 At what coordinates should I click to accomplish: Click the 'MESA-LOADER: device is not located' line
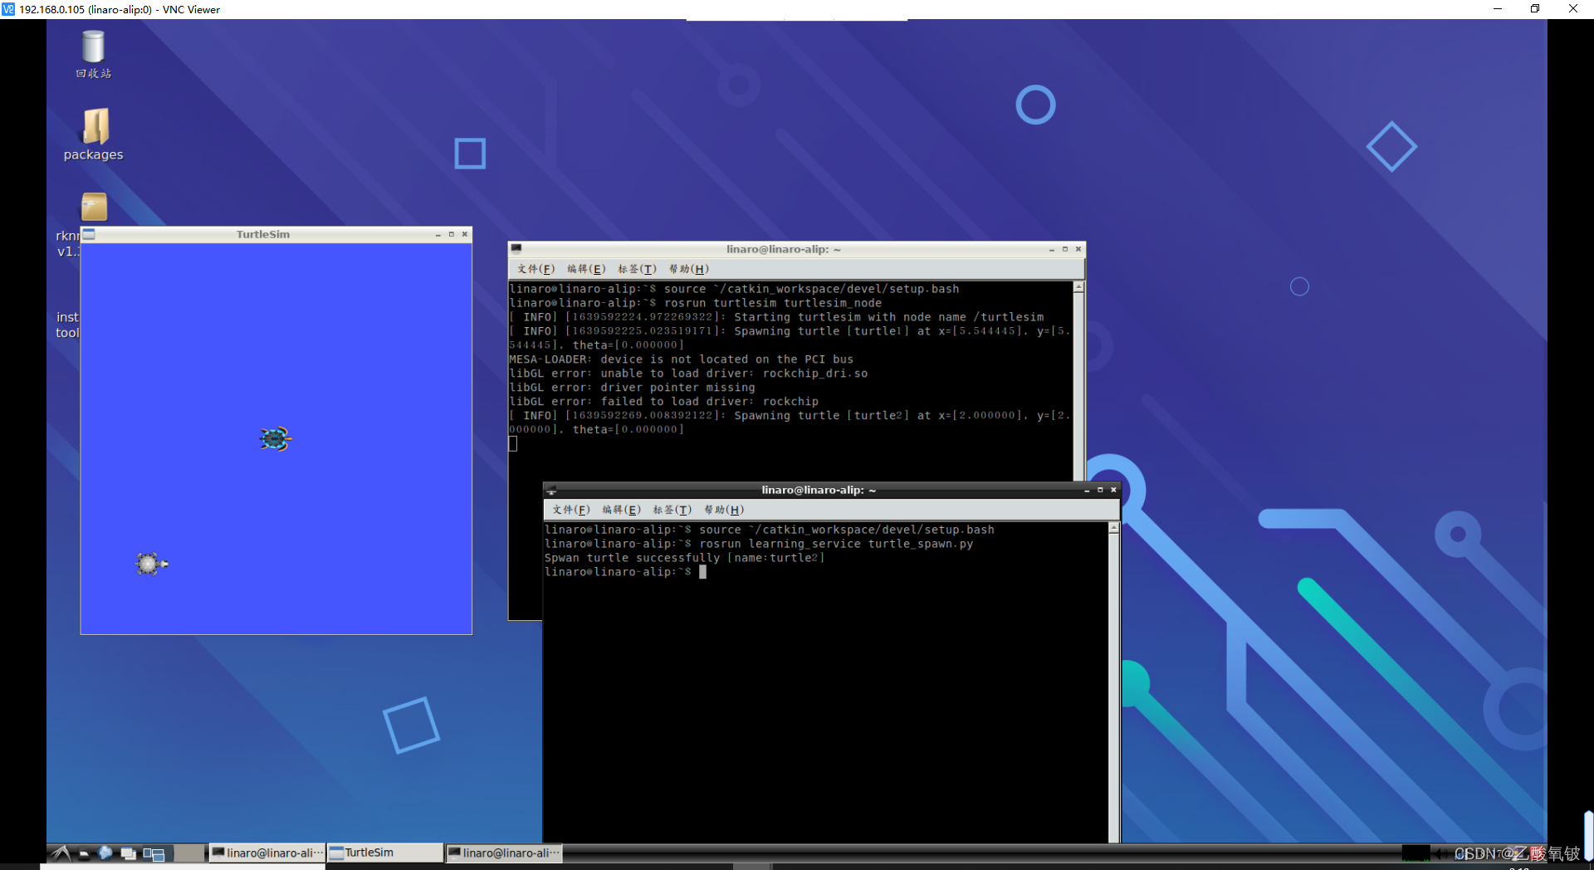[x=681, y=359]
